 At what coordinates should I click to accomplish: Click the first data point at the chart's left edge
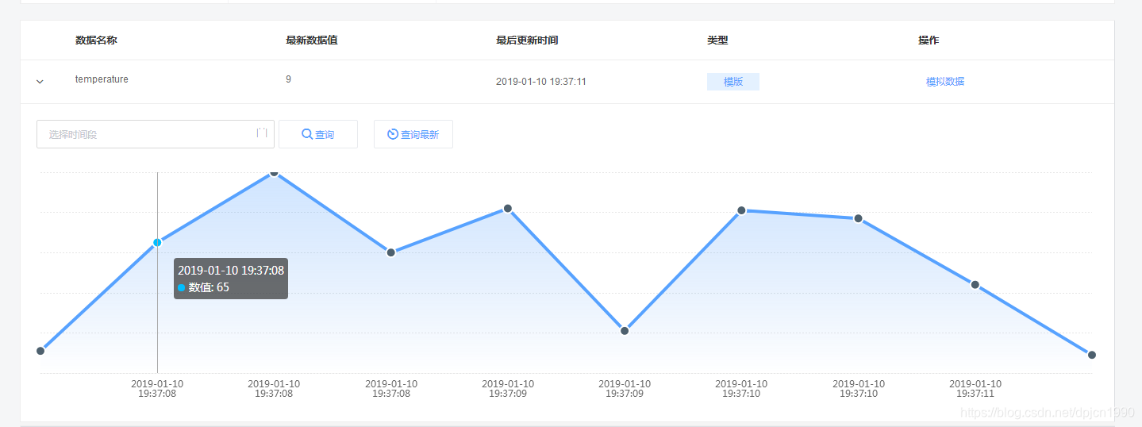40,351
